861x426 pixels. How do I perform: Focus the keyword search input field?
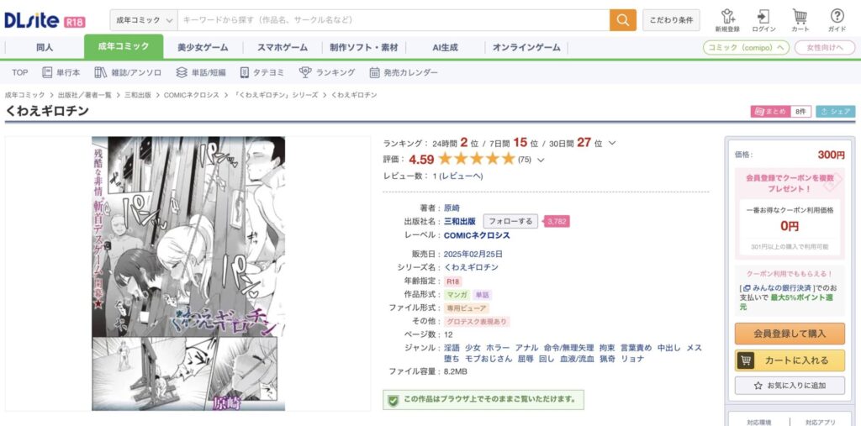pos(394,20)
